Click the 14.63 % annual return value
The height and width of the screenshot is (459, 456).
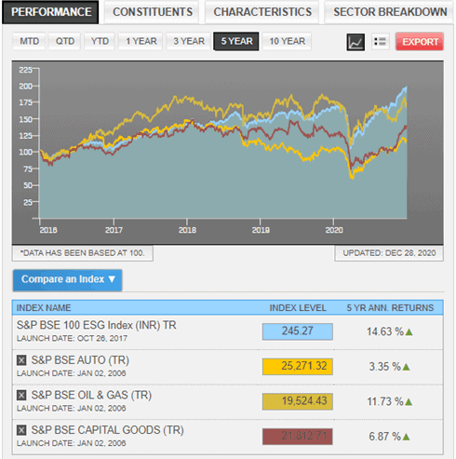pos(385,331)
